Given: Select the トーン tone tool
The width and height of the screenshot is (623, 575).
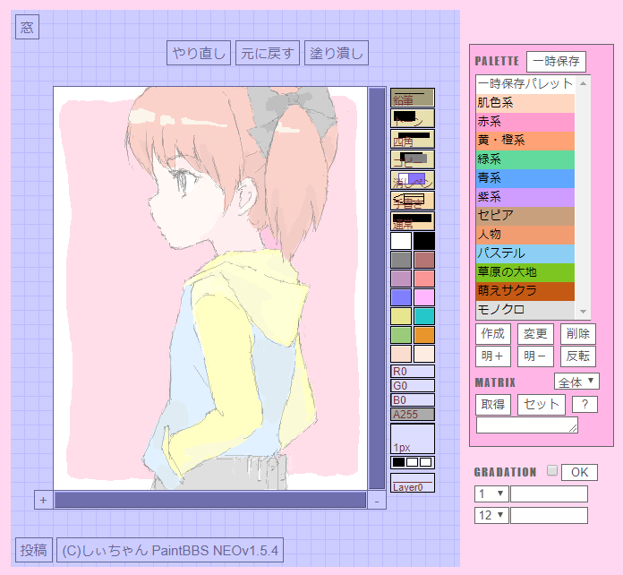Looking at the screenshot, I should 413,117.
